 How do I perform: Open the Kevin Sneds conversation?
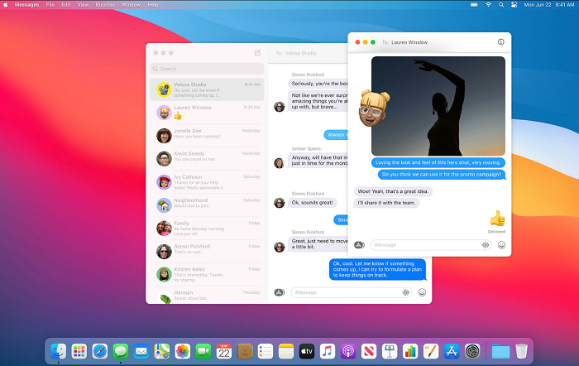point(207,157)
